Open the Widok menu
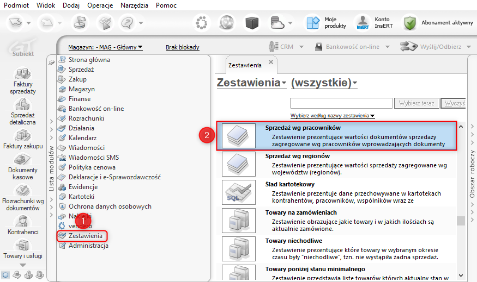This screenshot has height=282, width=477. pyautogui.click(x=46, y=5)
